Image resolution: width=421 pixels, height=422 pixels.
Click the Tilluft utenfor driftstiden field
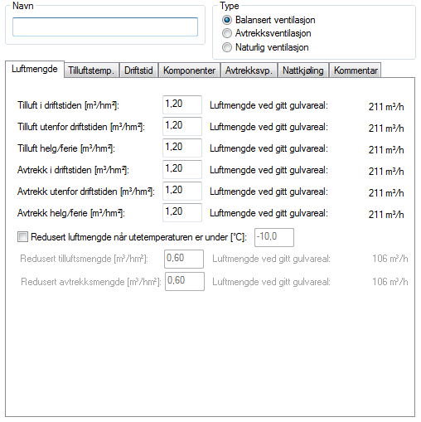tap(182, 126)
